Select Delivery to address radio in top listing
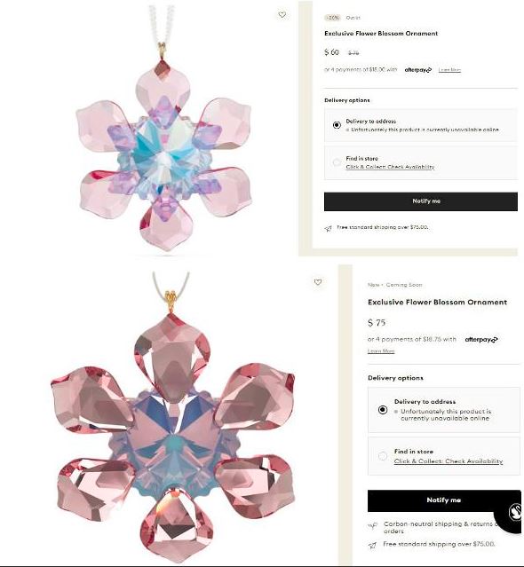 (337, 125)
